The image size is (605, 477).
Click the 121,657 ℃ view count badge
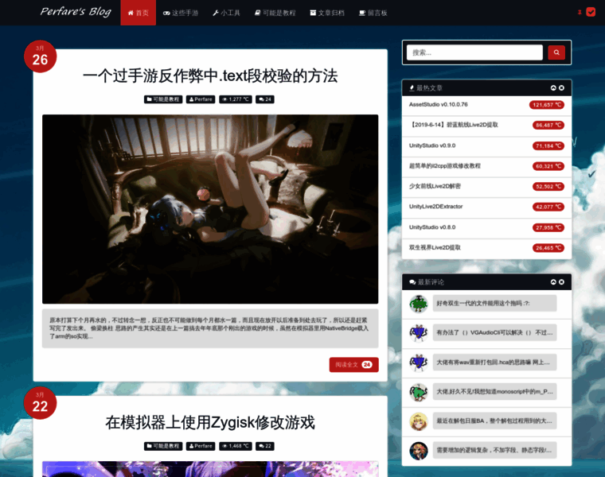pyautogui.click(x=546, y=105)
